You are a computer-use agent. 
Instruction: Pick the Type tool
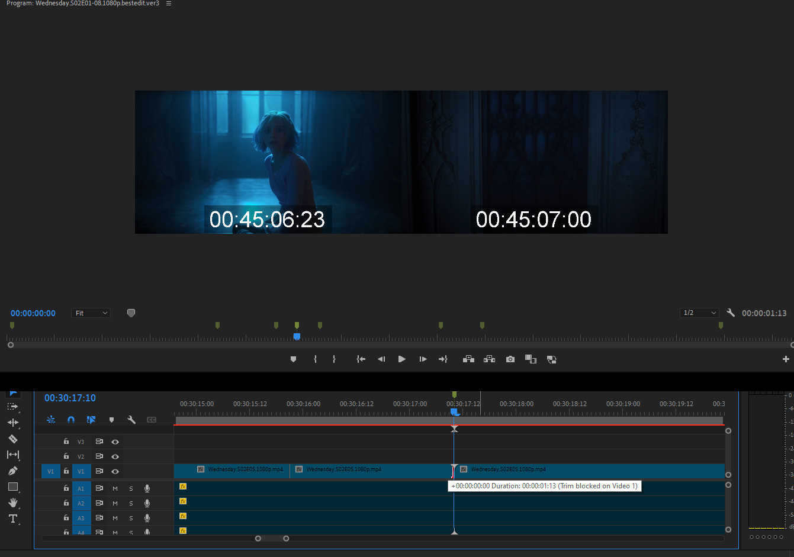pyautogui.click(x=13, y=519)
